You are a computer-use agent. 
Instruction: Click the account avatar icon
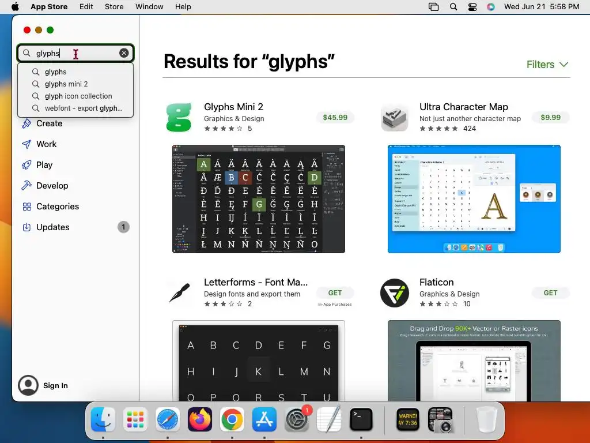click(x=28, y=385)
